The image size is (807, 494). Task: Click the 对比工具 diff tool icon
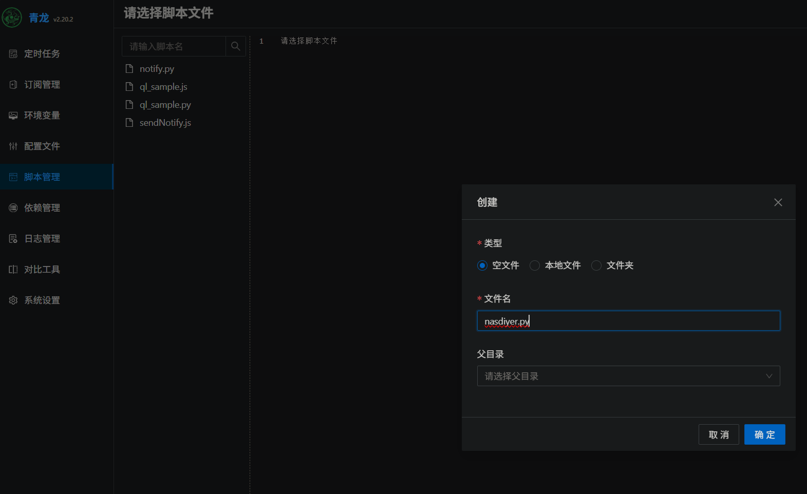pyautogui.click(x=13, y=270)
